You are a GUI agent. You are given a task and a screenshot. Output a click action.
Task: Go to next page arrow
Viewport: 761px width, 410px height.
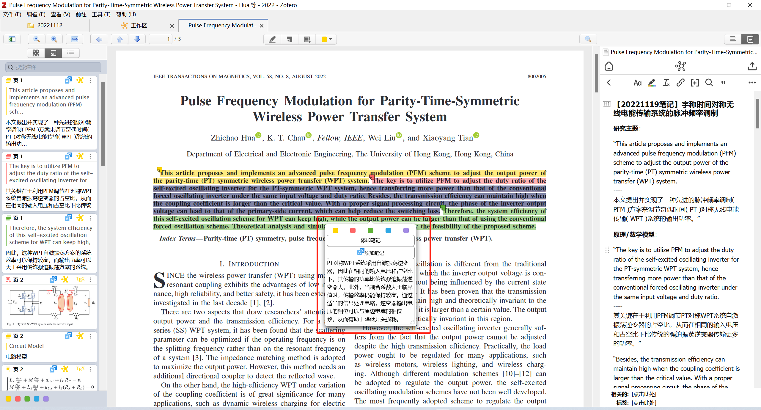tap(137, 39)
